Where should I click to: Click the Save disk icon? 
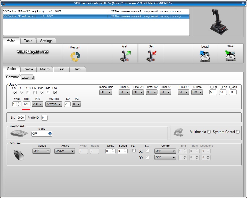(x=230, y=56)
